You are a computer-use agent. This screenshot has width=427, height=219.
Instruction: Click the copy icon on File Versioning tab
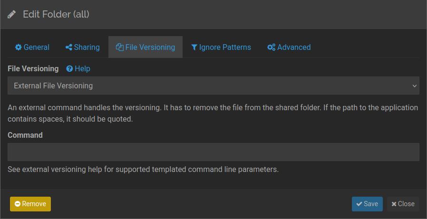(120, 48)
